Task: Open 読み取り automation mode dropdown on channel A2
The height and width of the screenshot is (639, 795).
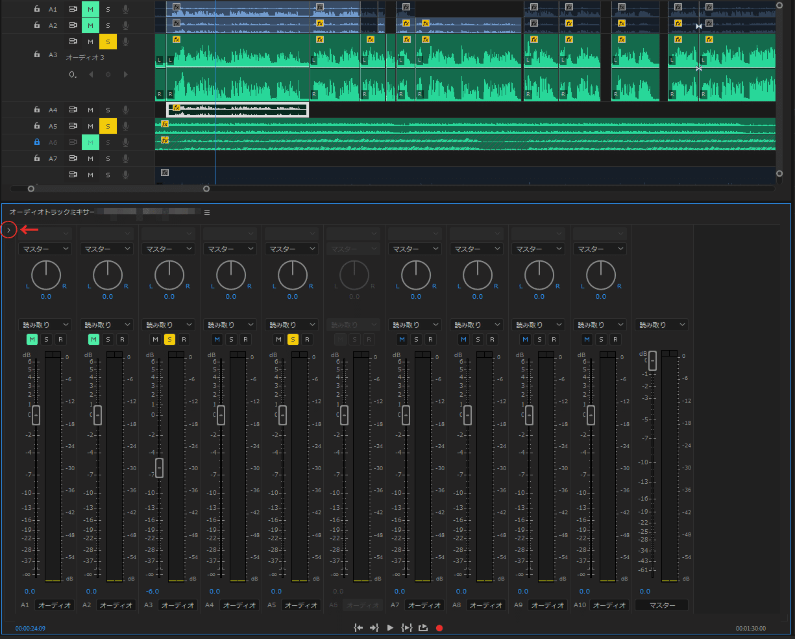Action: tap(107, 325)
